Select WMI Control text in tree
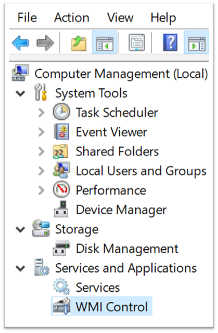 click(x=112, y=307)
